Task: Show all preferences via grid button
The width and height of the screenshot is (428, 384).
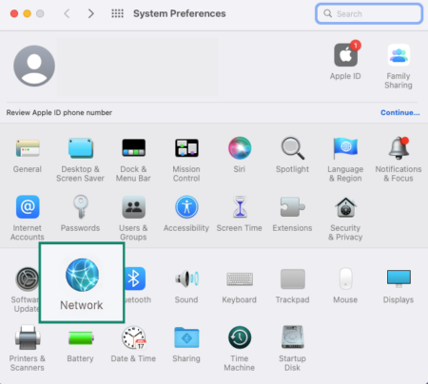Action: [117, 13]
